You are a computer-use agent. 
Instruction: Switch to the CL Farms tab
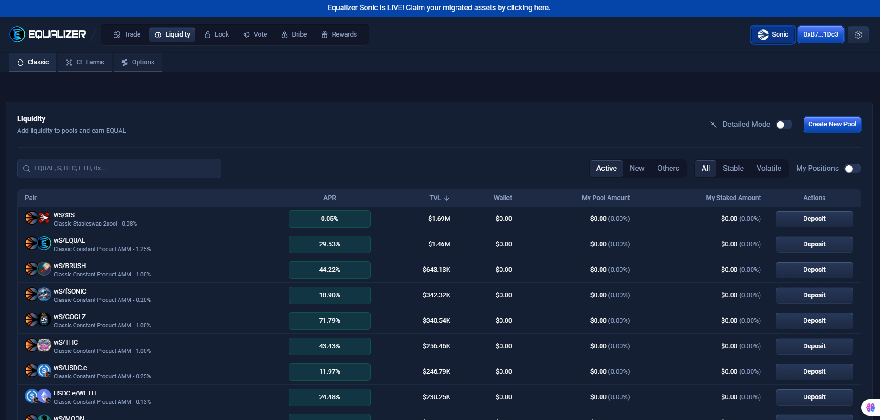pos(85,63)
